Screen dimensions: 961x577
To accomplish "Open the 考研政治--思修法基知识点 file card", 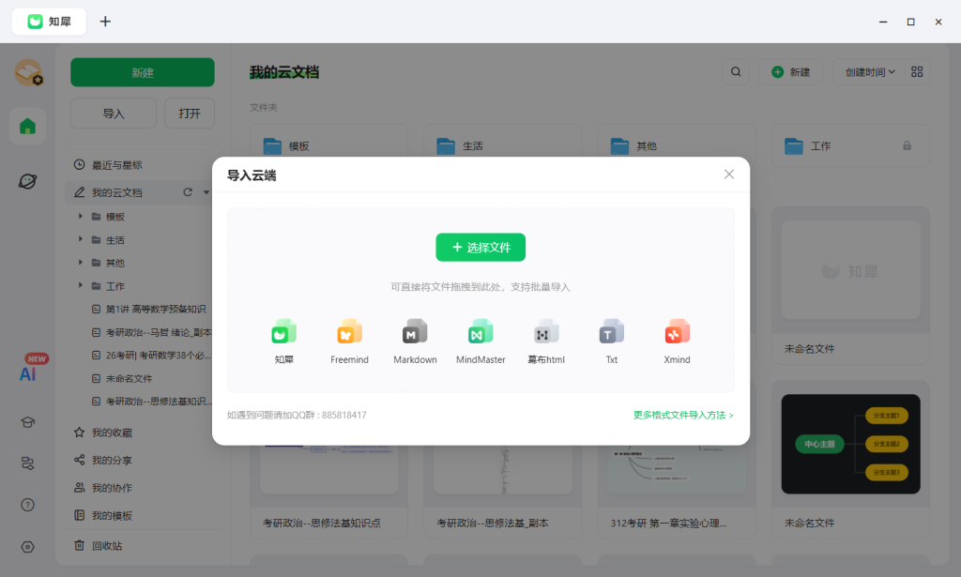I will (329, 490).
